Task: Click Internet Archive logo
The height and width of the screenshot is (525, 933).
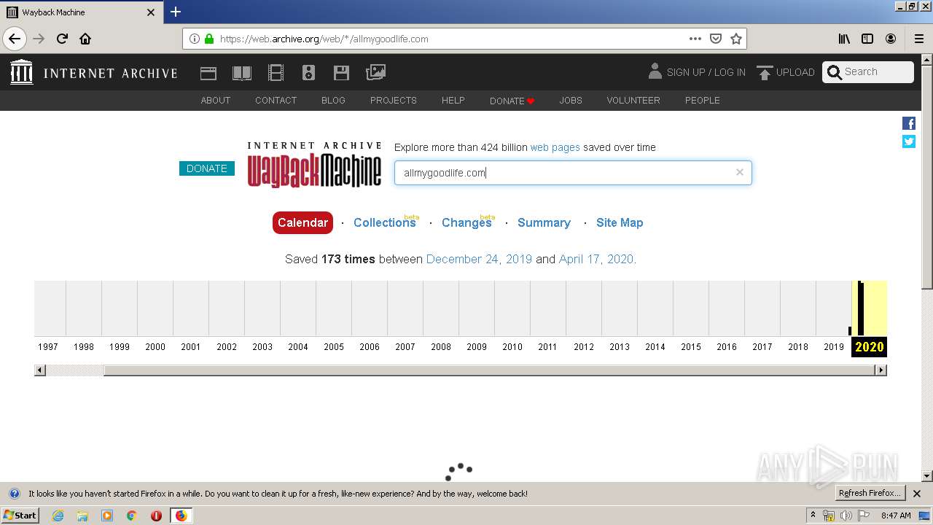Action: (x=93, y=72)
